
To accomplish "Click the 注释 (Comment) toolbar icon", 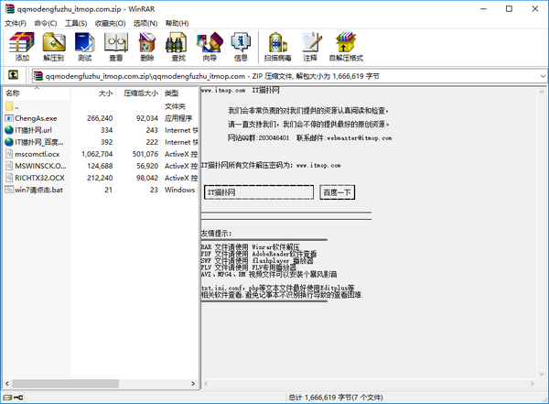I will [x=310, y=47].
